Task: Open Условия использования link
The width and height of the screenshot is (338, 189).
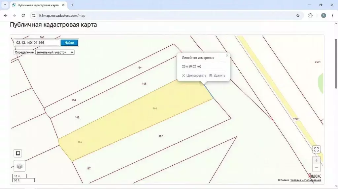Action: coord(306,180)
